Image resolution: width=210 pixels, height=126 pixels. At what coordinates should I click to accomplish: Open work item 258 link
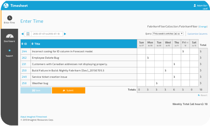(24, 83)
